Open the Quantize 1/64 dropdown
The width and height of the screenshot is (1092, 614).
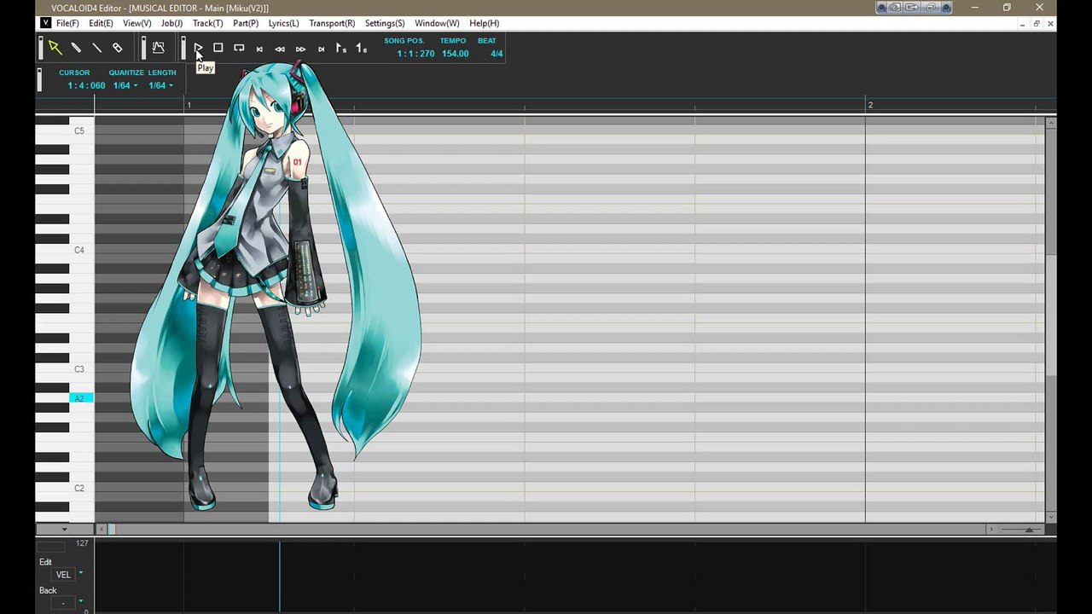pos(125,85)
